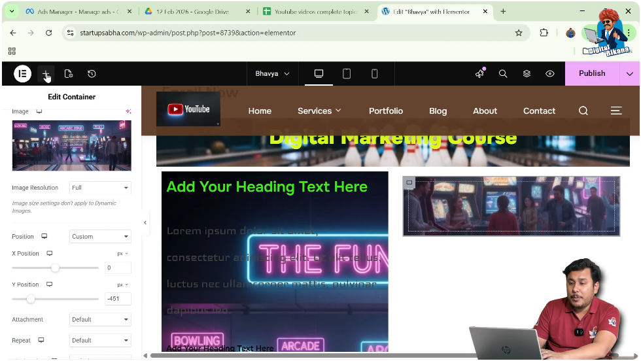641x361 pixels.
Task: Click the Add Element plus icon
Action: click(x=45, y=74)
